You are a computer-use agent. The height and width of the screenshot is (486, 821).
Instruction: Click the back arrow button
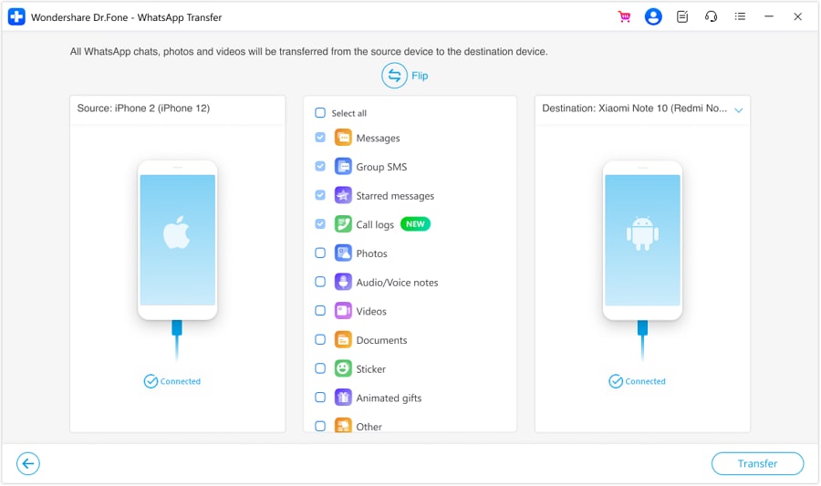click(x=27, y=463)
